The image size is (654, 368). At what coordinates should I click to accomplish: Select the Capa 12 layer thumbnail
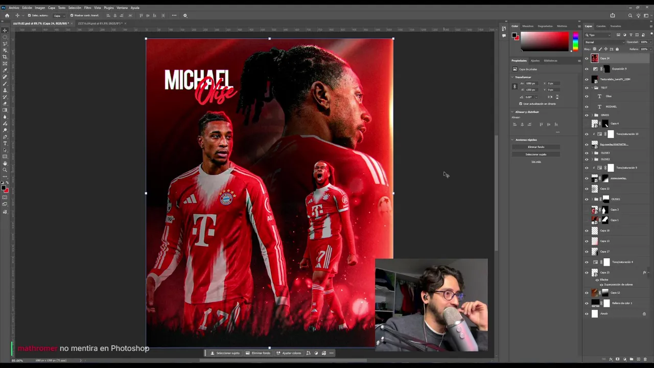595,293
